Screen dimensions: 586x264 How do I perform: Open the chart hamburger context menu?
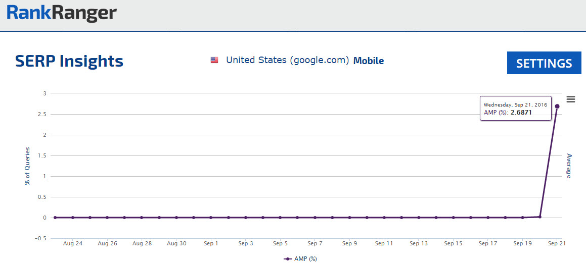(571, 99)
